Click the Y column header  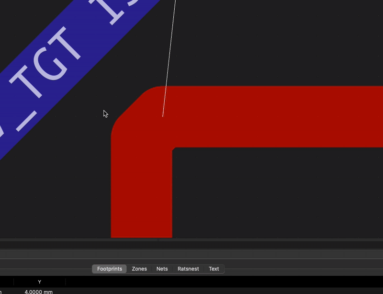pos(40,282)
